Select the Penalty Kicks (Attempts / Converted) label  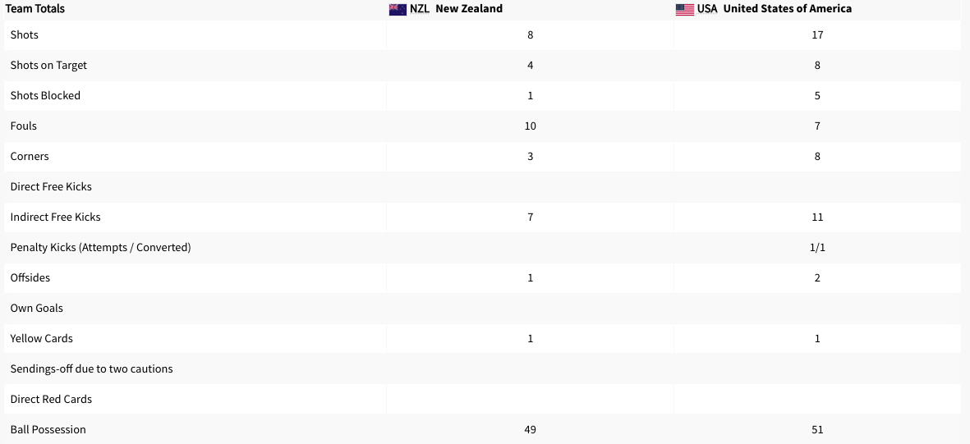pos(100,248)
